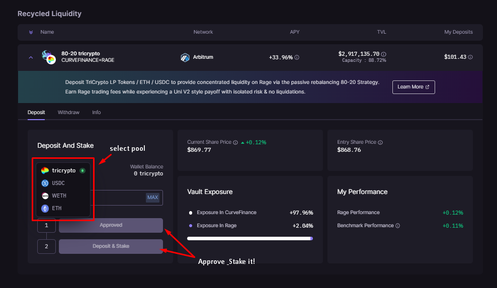
Task: Open the Entry Share Price info icon
Action: click(380, 143)
